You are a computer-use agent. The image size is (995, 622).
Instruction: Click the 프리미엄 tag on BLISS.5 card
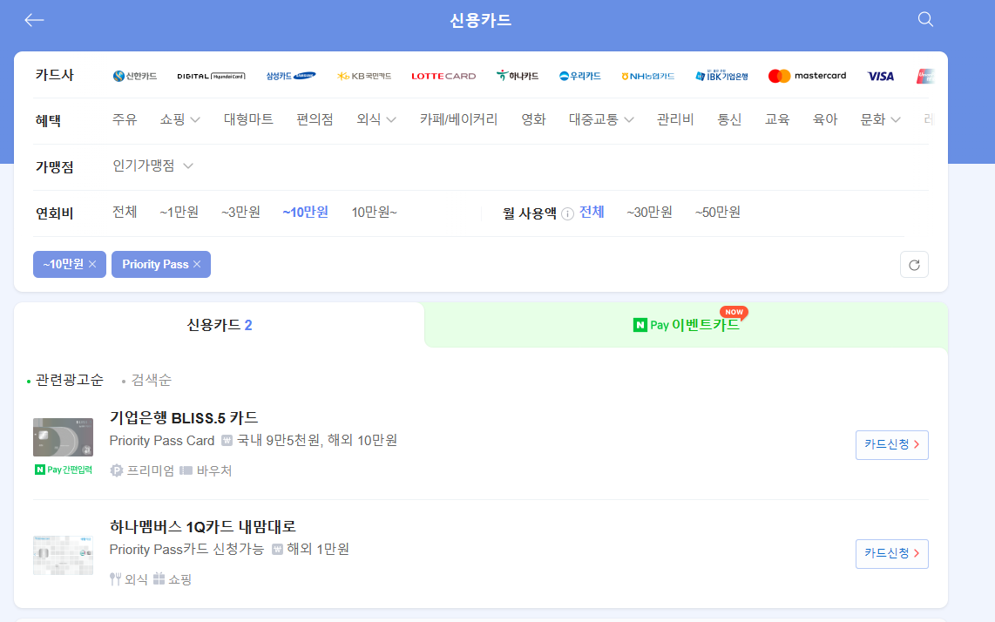pos(143,471)
